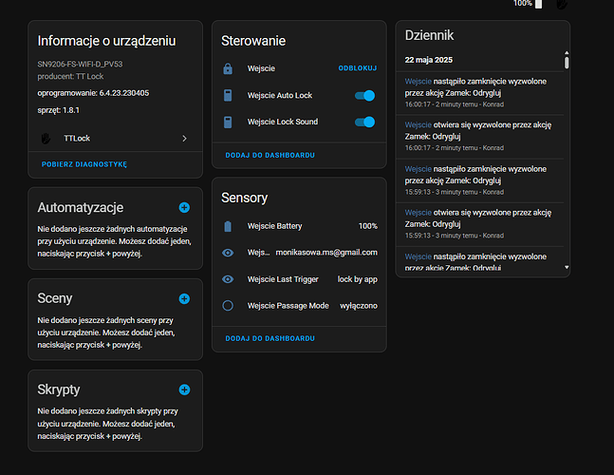The width and height of the screenshot is (614, 475).
Task: Click the lock icon next to Wejscie
Action: point(228,68)
